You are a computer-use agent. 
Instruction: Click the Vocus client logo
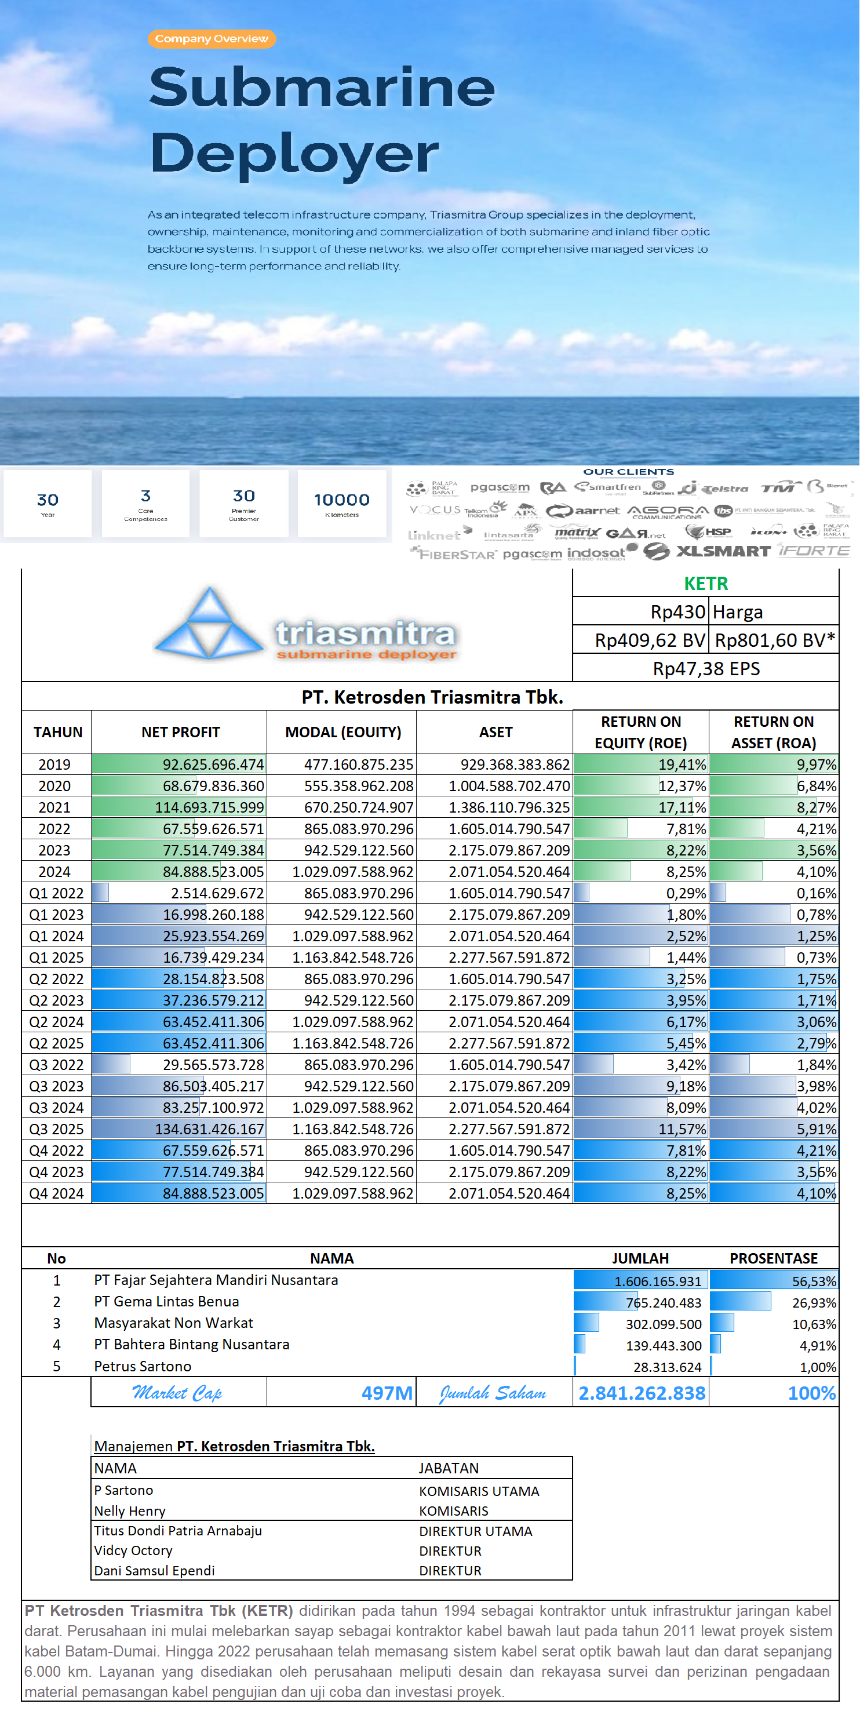435,510
